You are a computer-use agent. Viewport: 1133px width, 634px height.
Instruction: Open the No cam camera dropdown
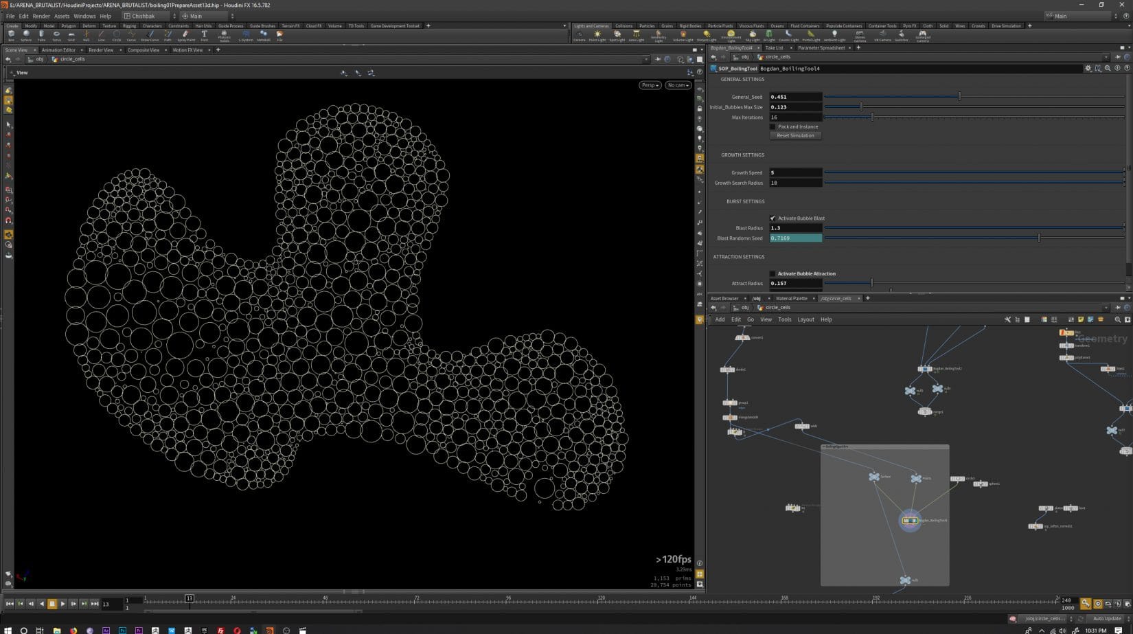tap(677, 85)
